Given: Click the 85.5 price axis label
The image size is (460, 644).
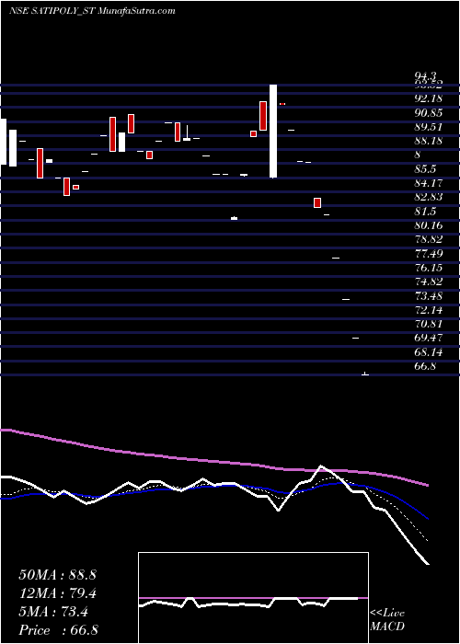Looking at the screenshot, I should click(x=425, y=168).
